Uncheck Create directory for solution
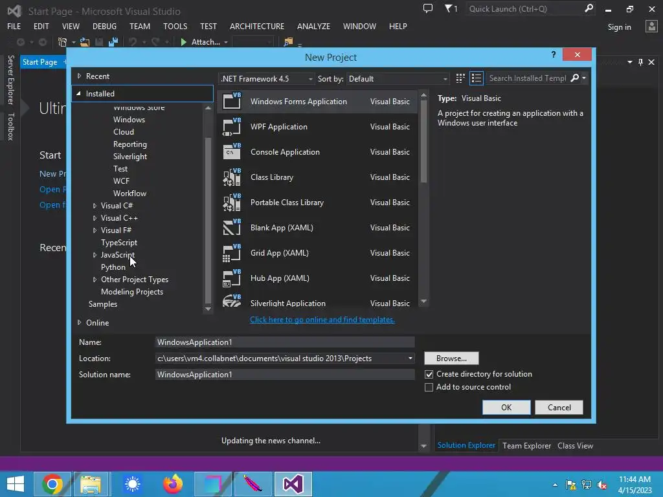 coord(429,374)
